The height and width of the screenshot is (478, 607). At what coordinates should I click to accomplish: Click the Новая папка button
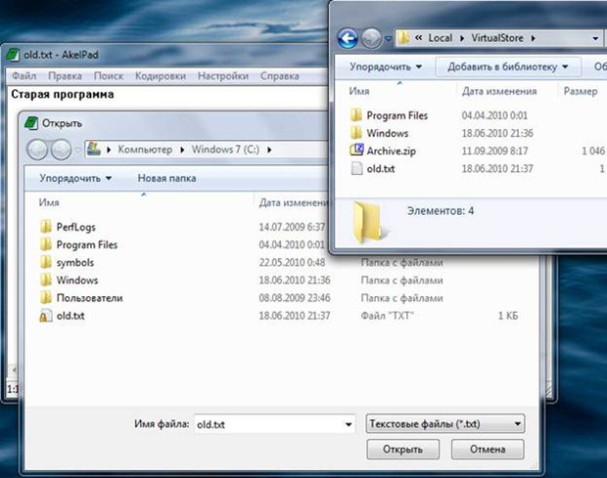click(166, 178)
